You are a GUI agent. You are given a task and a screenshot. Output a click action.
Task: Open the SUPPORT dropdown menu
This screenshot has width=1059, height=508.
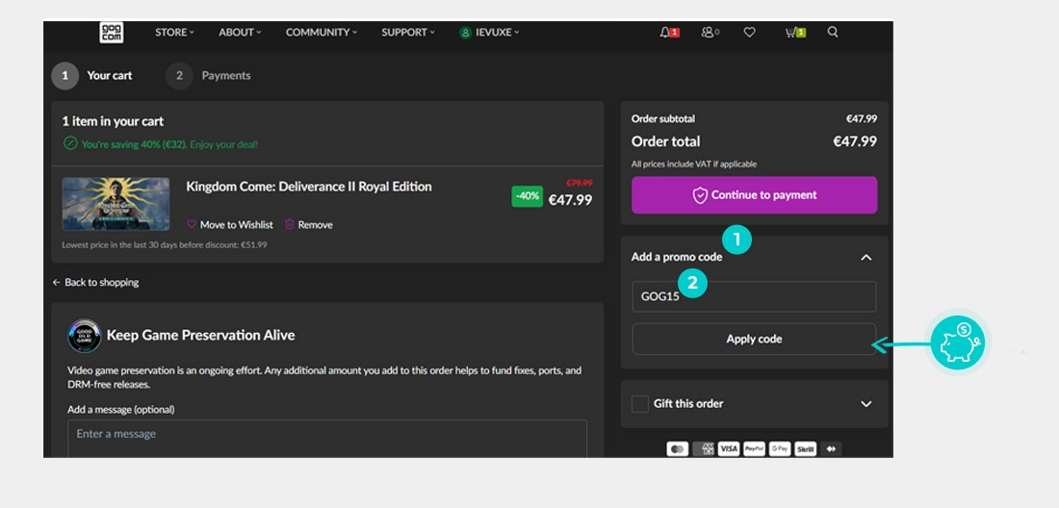[408, 32]
